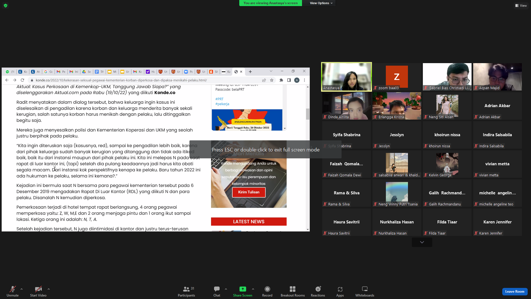Open the View Options dropdown

pos(321,3)
